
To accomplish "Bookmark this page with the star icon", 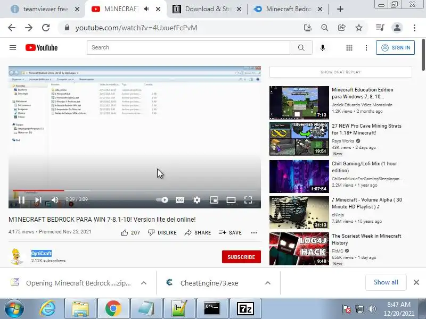I will click(359, 28).
